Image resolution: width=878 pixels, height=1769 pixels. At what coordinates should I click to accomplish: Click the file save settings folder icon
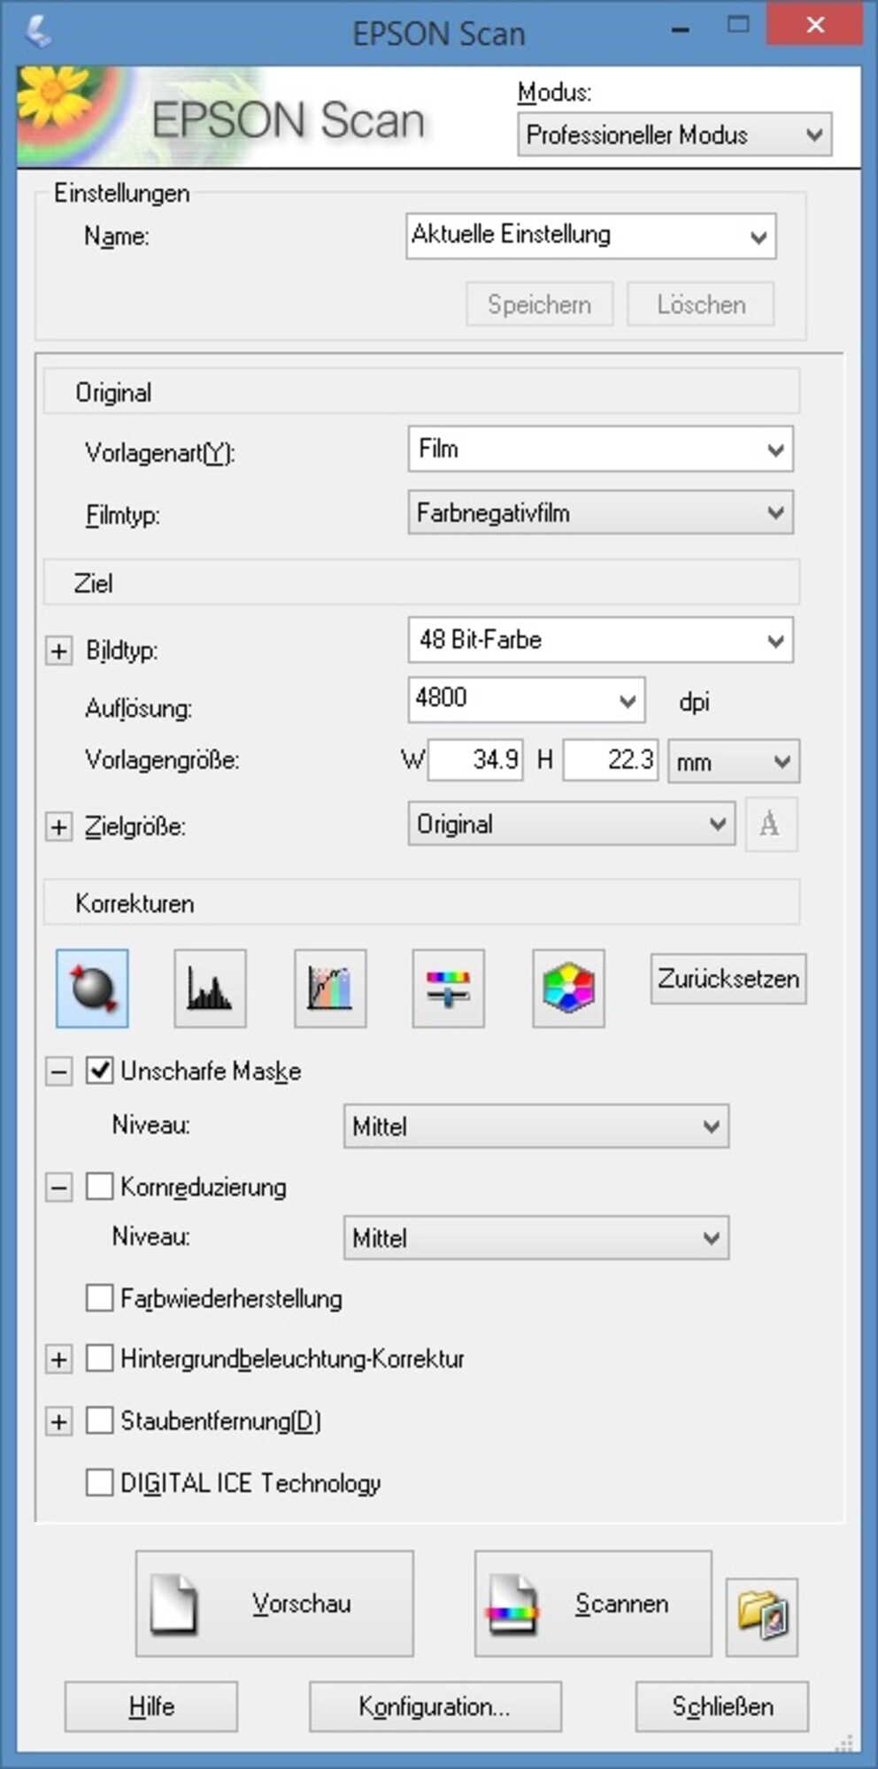point(762,1616)
